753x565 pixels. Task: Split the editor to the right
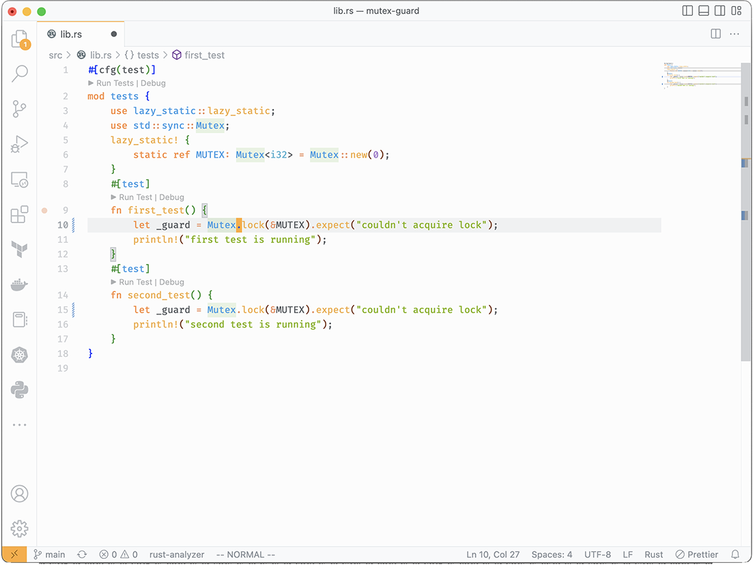(x=715, y=33)
